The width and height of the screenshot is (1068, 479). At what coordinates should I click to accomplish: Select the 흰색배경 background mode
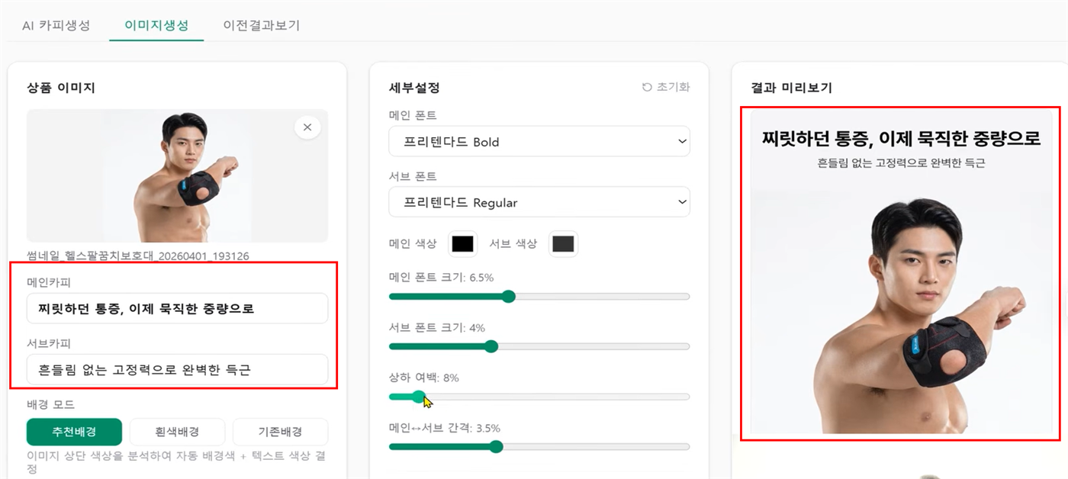point(177,432)
